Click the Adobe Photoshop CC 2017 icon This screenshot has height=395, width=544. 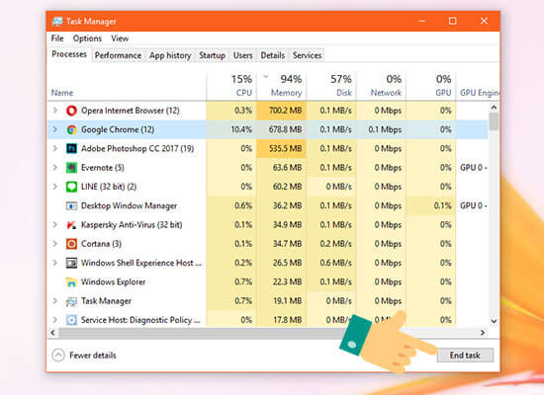pos(71,149)
